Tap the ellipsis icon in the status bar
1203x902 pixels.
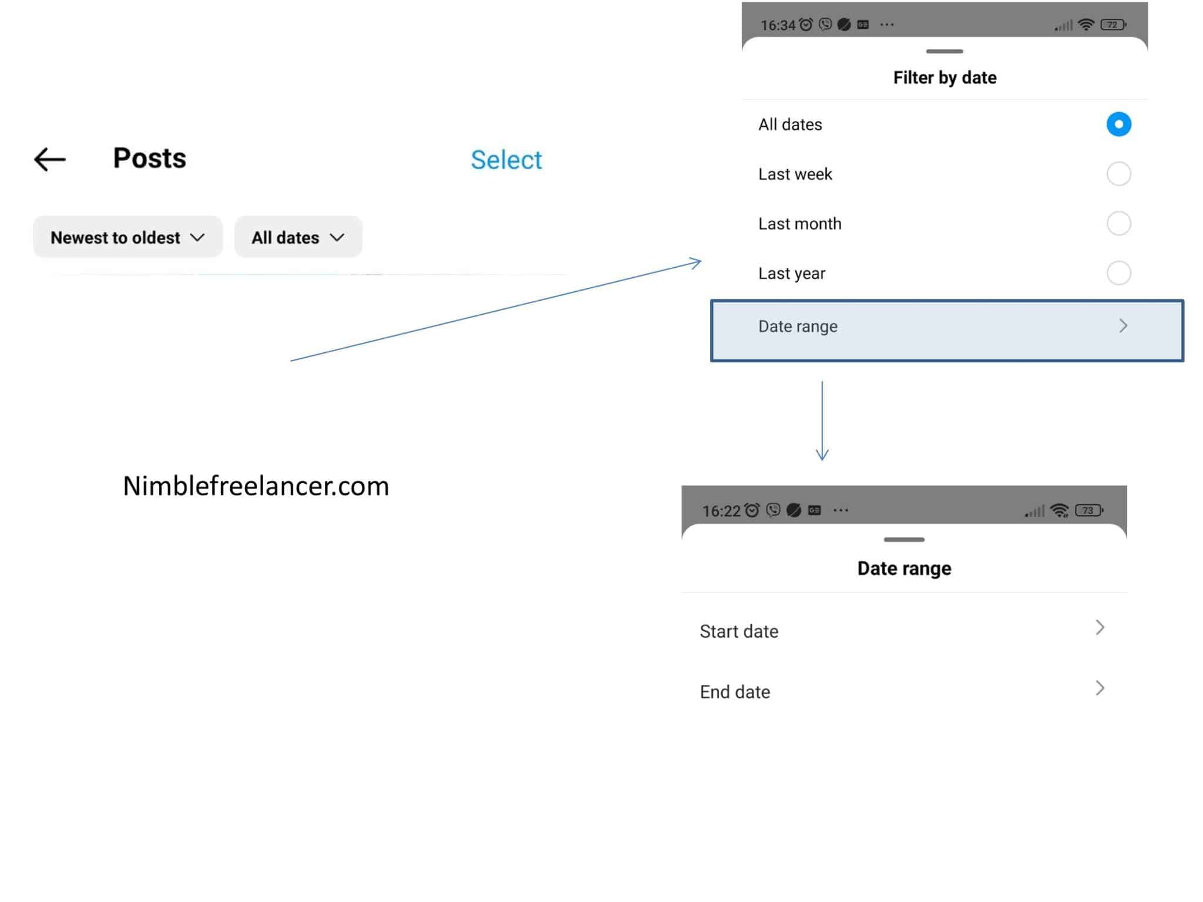coord(887,24)
